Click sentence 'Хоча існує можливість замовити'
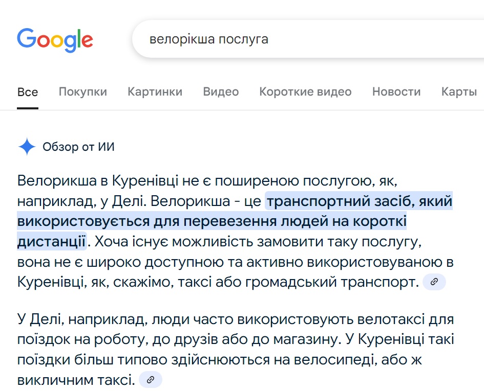The image size is (484, 391). pos(256,241)
